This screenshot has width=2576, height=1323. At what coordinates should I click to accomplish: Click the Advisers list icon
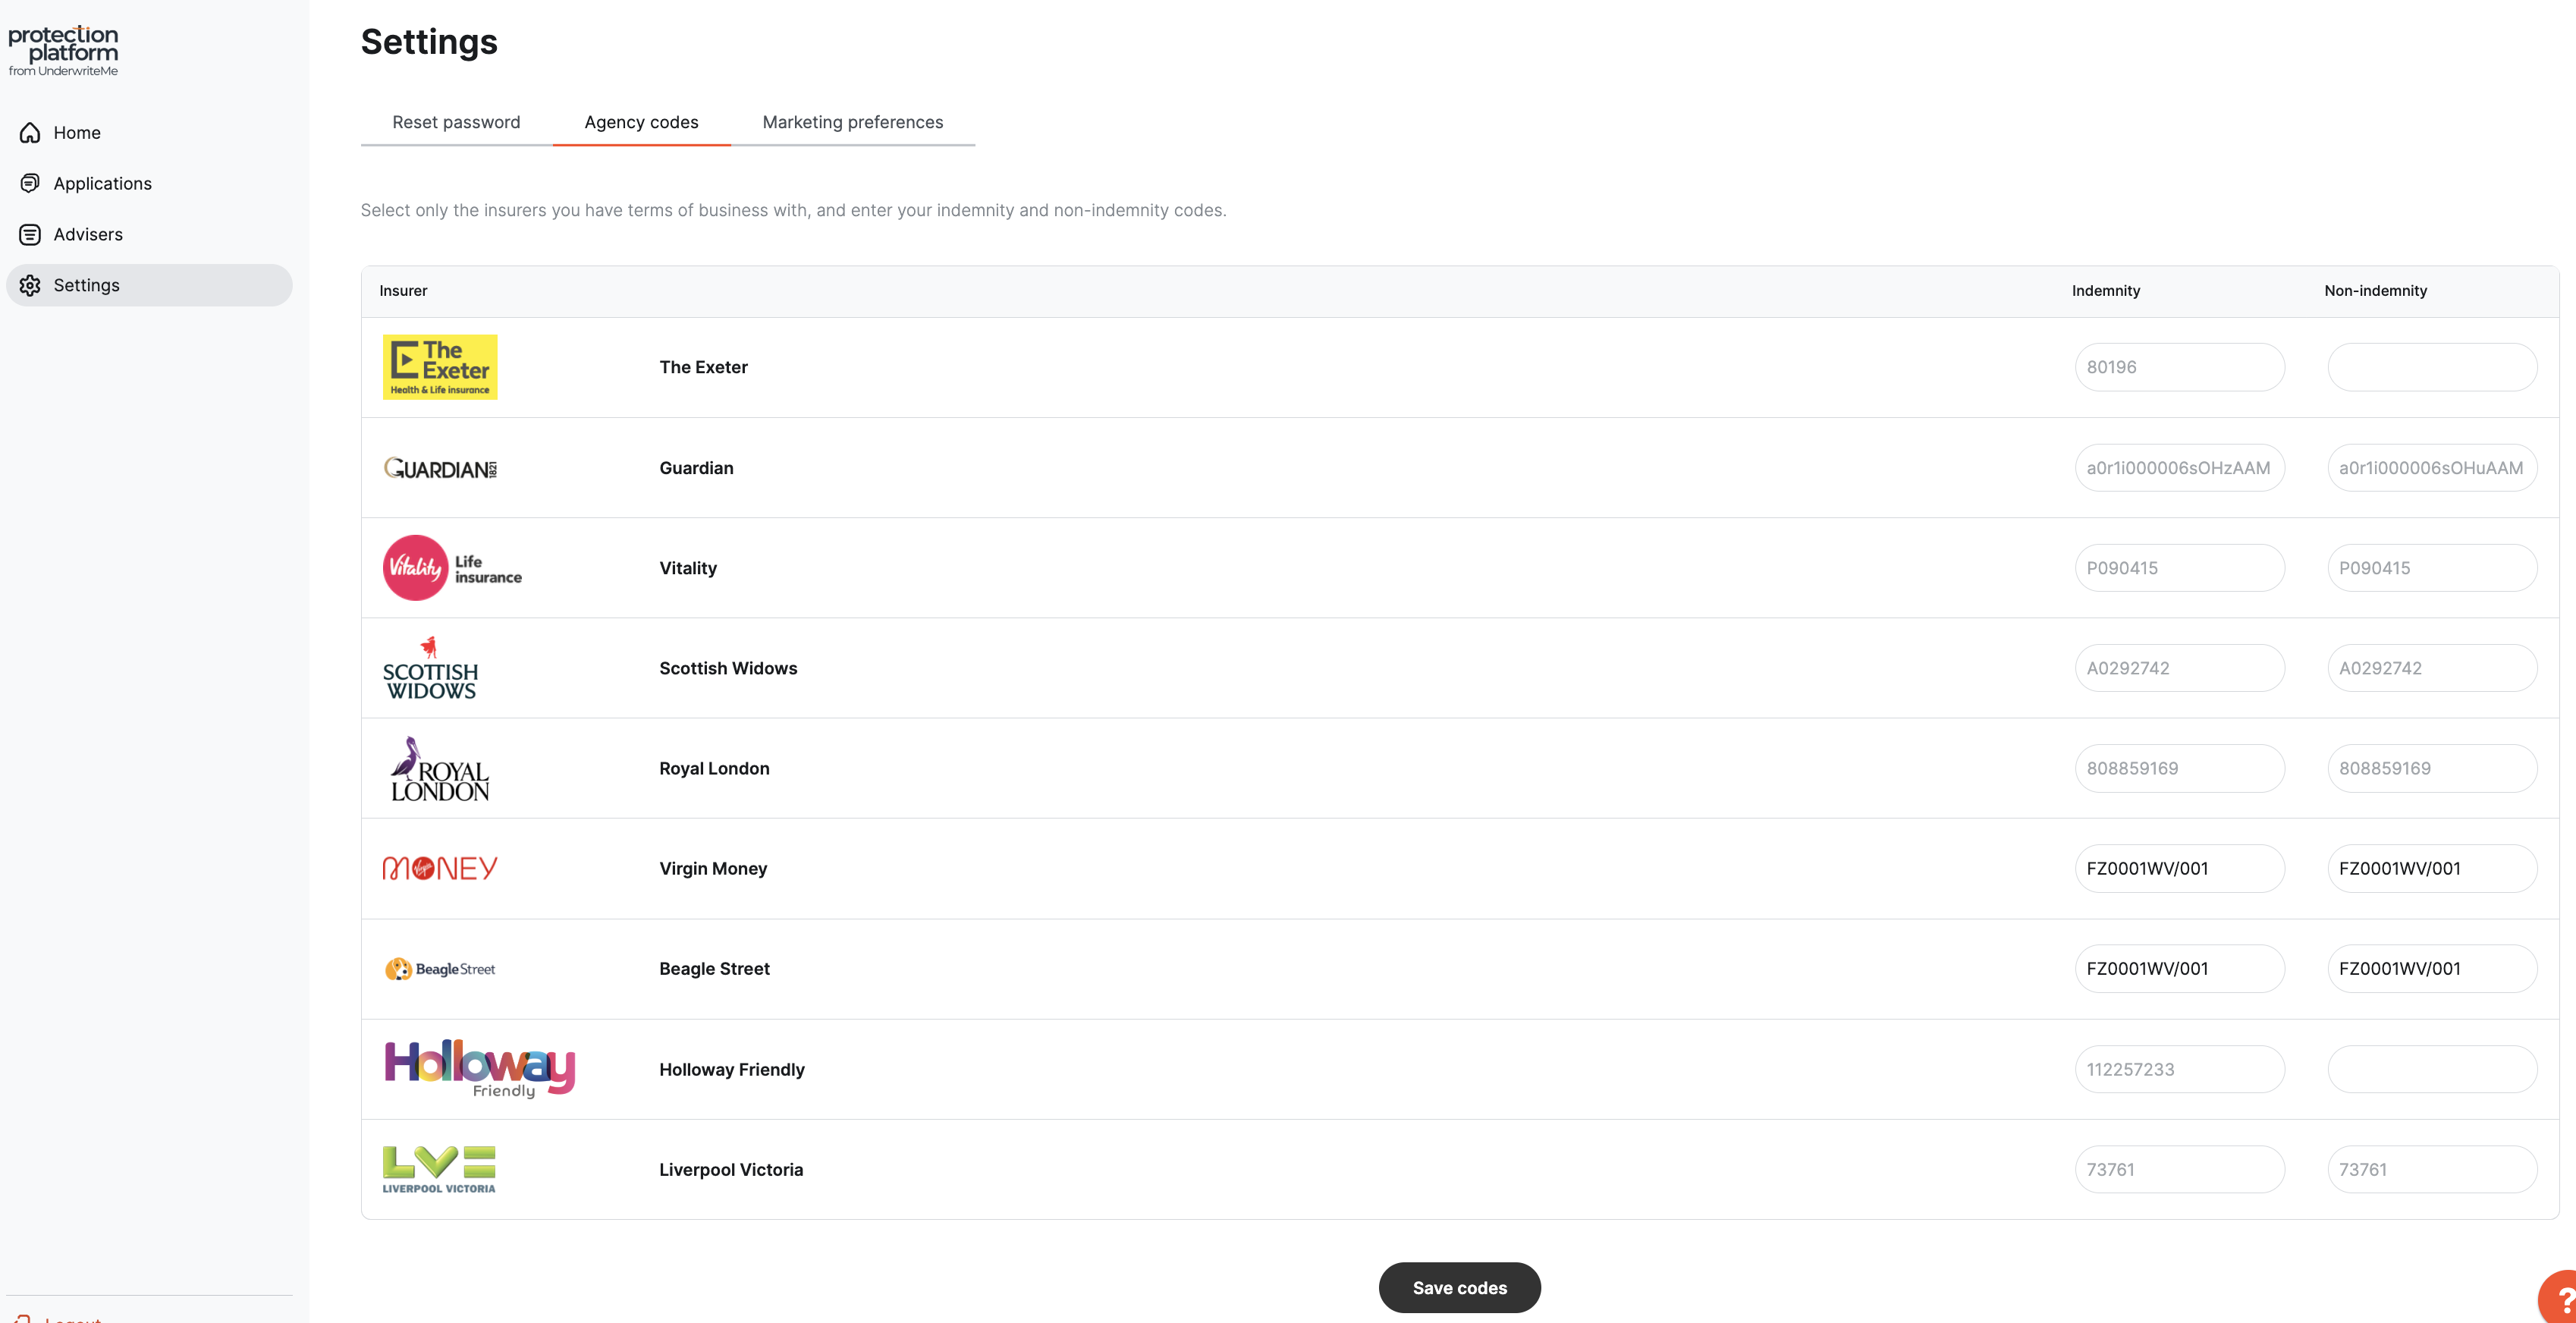click(30, 234)
